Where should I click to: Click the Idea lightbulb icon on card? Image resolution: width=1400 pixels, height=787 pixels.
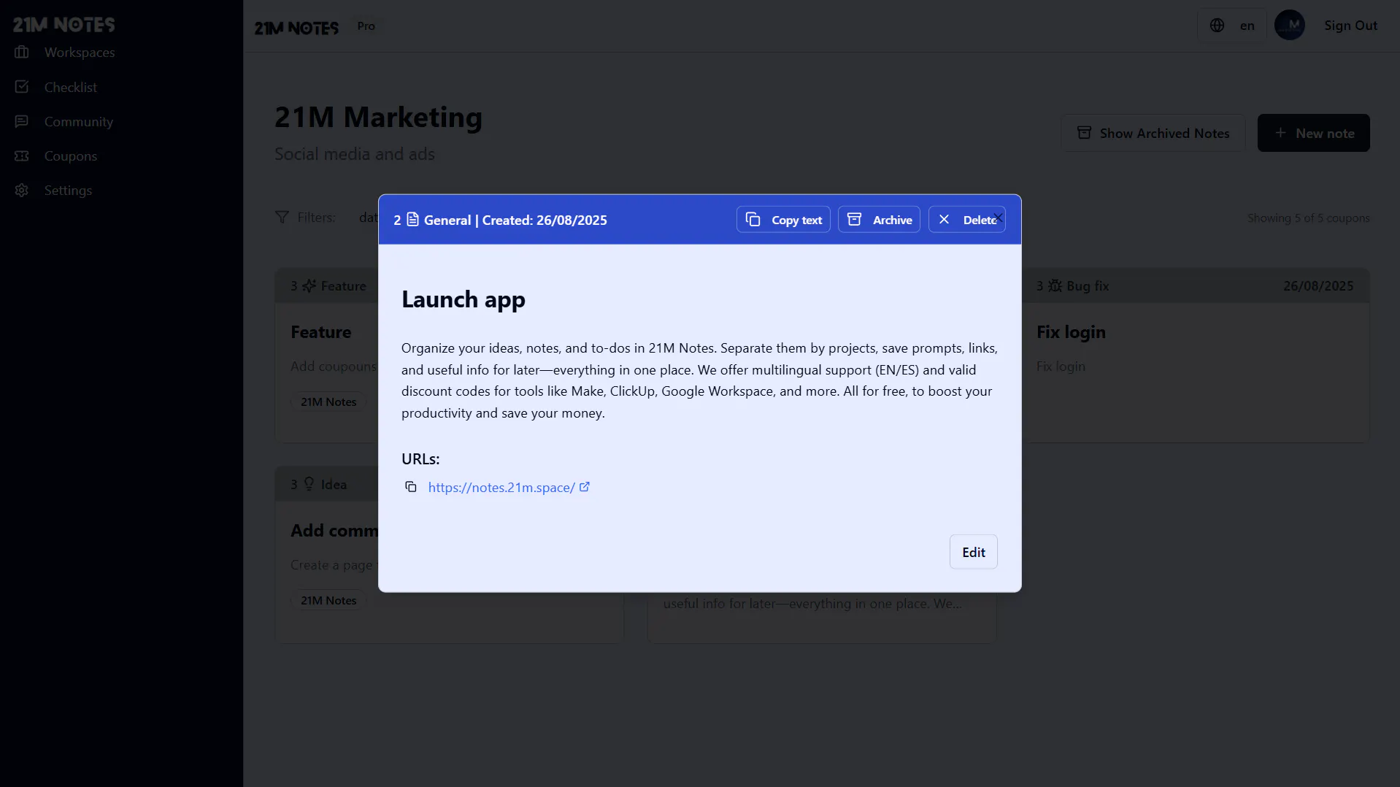309,484
